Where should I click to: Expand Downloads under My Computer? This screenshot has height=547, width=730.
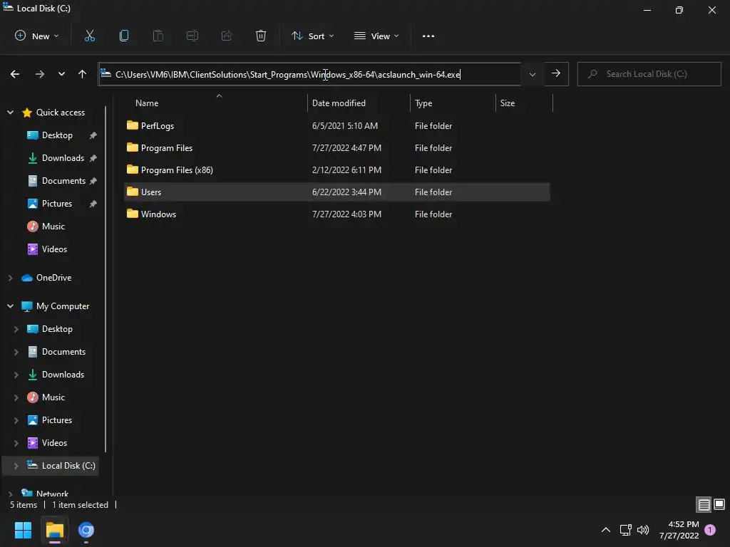click(16, 375)
